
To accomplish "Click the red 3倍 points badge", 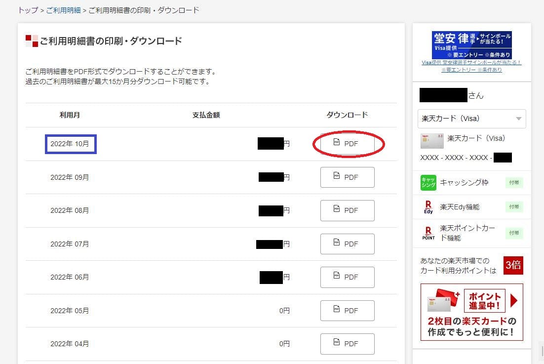I will pyautogui.click(x=513, y=265).
